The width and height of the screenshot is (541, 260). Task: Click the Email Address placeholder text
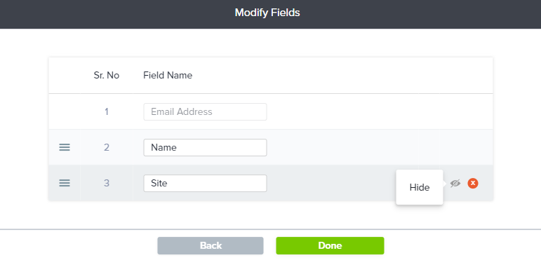click(x=182, y=111)
